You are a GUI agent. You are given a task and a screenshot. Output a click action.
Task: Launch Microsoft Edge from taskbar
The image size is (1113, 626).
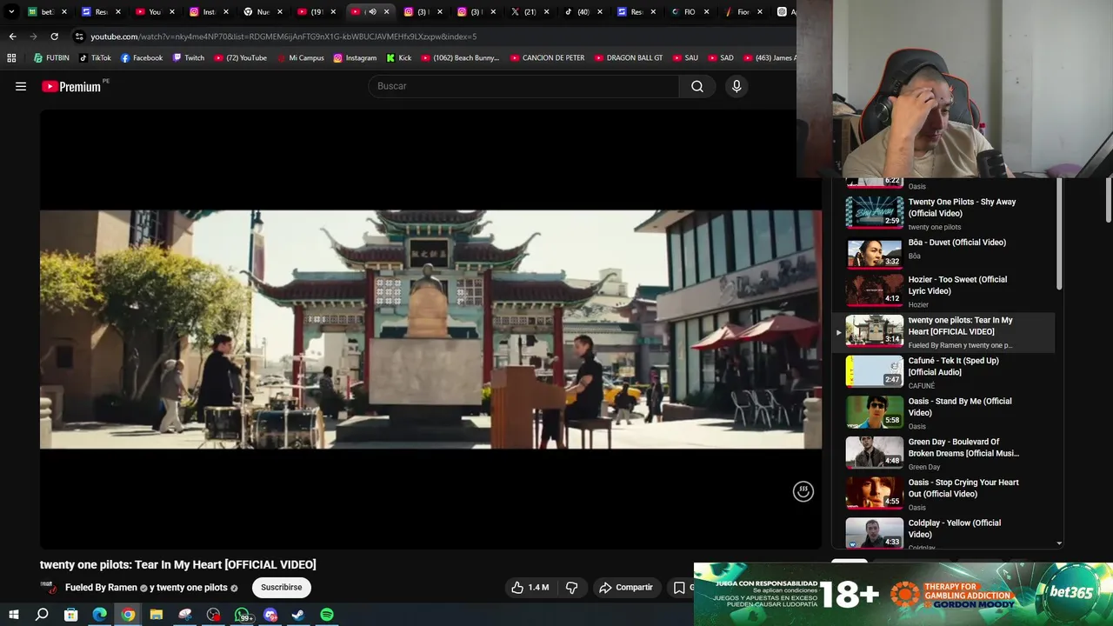click(x=99, y=615)
